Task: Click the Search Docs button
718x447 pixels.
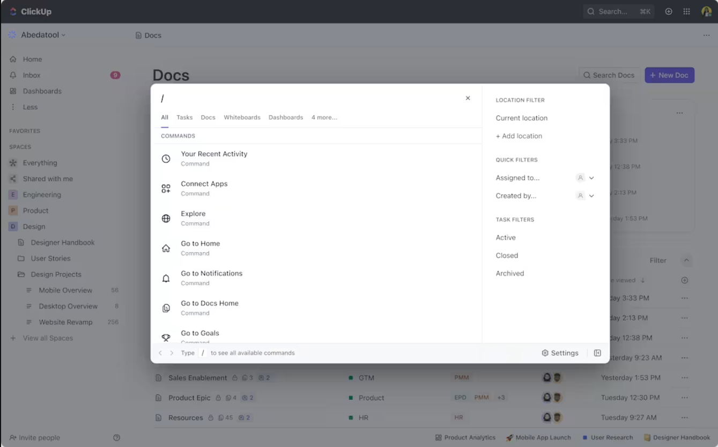Action: click(609, 75)
